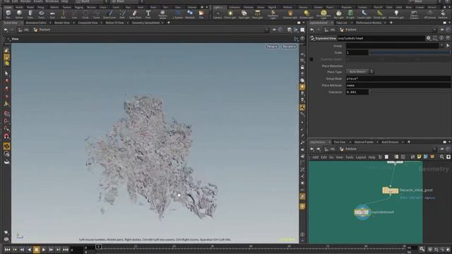Open the Persp viewport camera dropdown
The height and width of the screenshot is (254, 452).
point(272,47)
